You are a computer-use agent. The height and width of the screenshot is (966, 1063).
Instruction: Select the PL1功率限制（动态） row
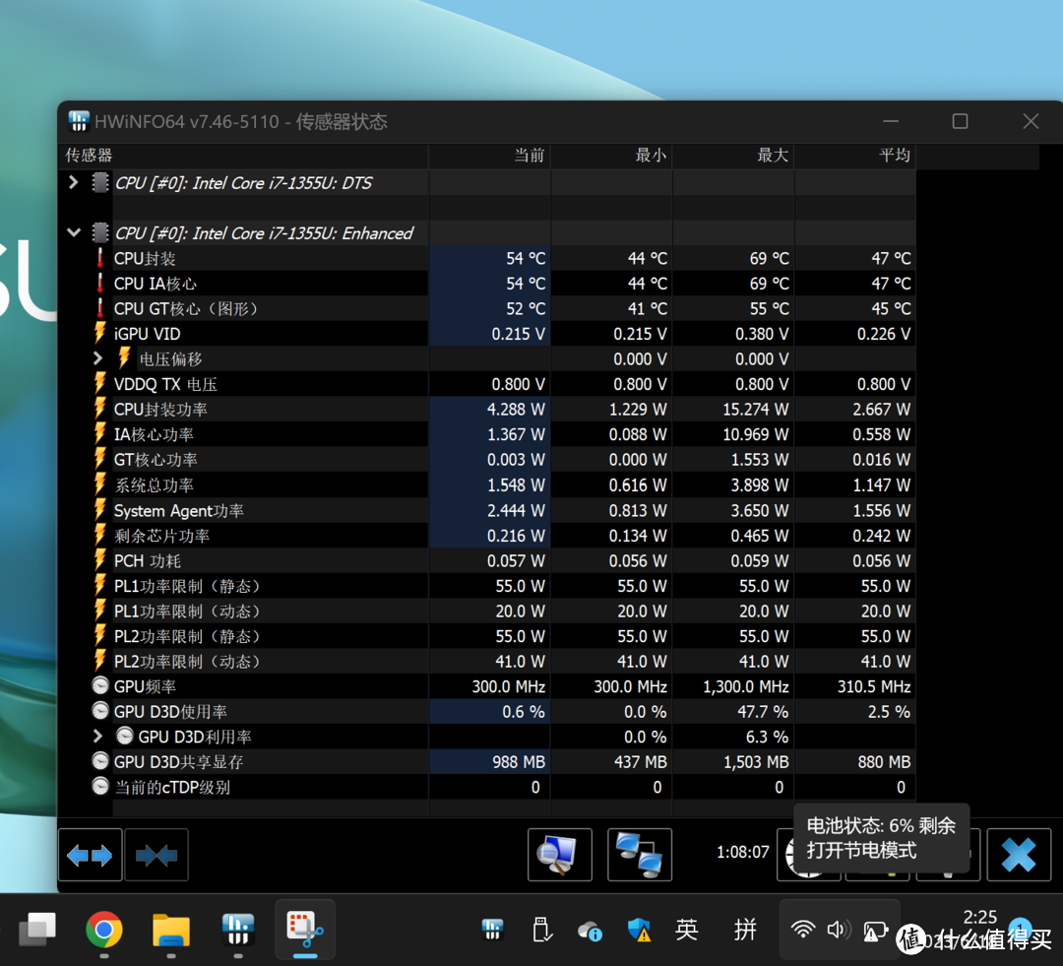pyautogui.click(x=487, y=611)
